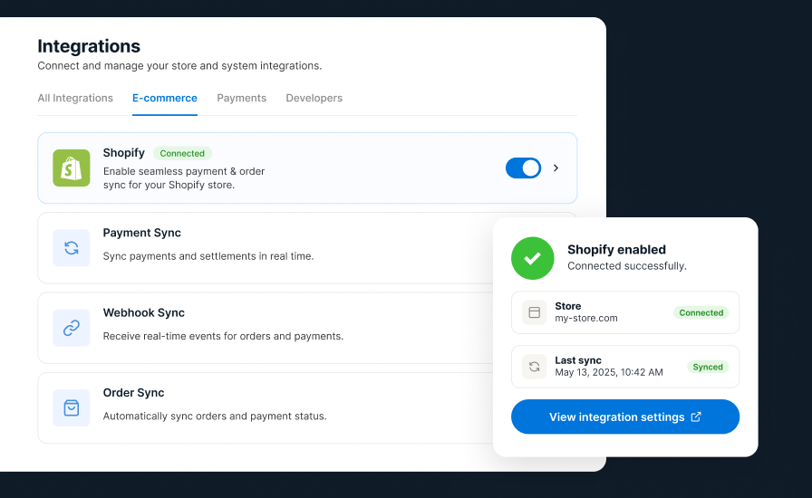Open the Payment Sync card title
812x498 pixels.
pyautogui.click(x=142, y=233)
